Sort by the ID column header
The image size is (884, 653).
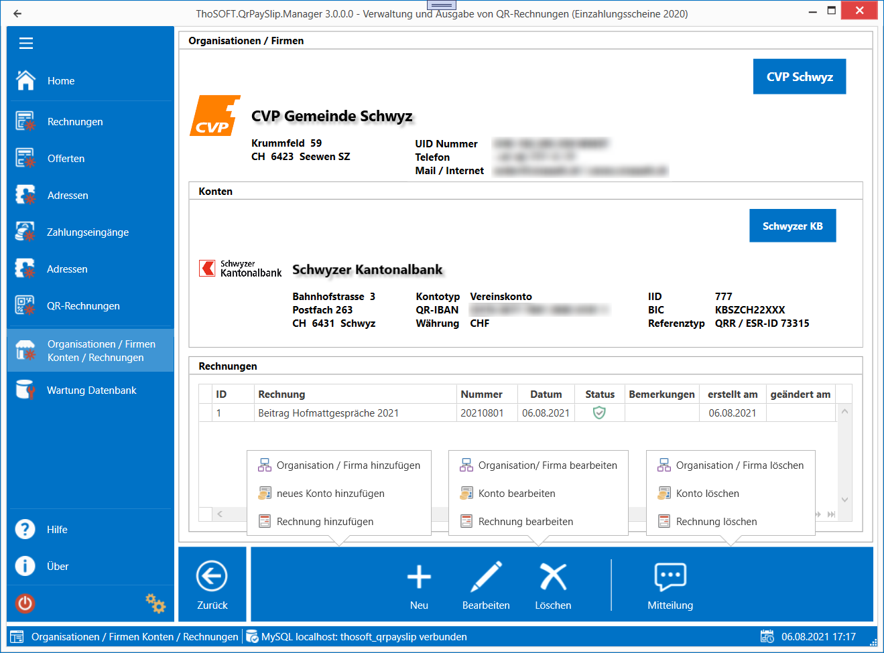click(x=233, y=394)
